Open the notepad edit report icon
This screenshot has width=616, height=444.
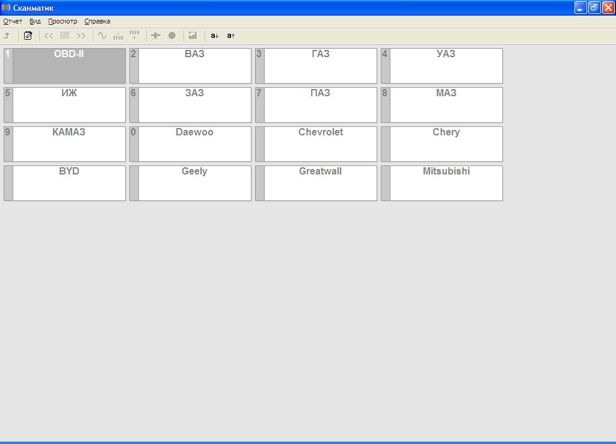(28, 35)
